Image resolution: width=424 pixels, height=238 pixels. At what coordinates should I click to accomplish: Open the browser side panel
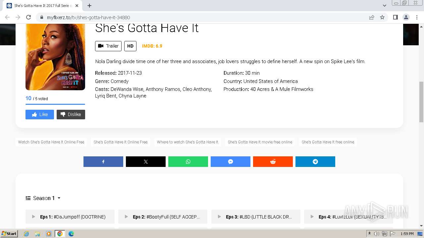(395, 17)
